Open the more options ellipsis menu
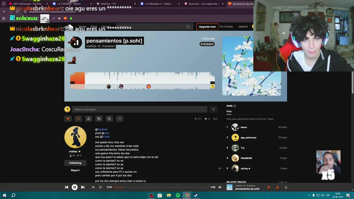This screenshot has width=354, height=199. 119,119
